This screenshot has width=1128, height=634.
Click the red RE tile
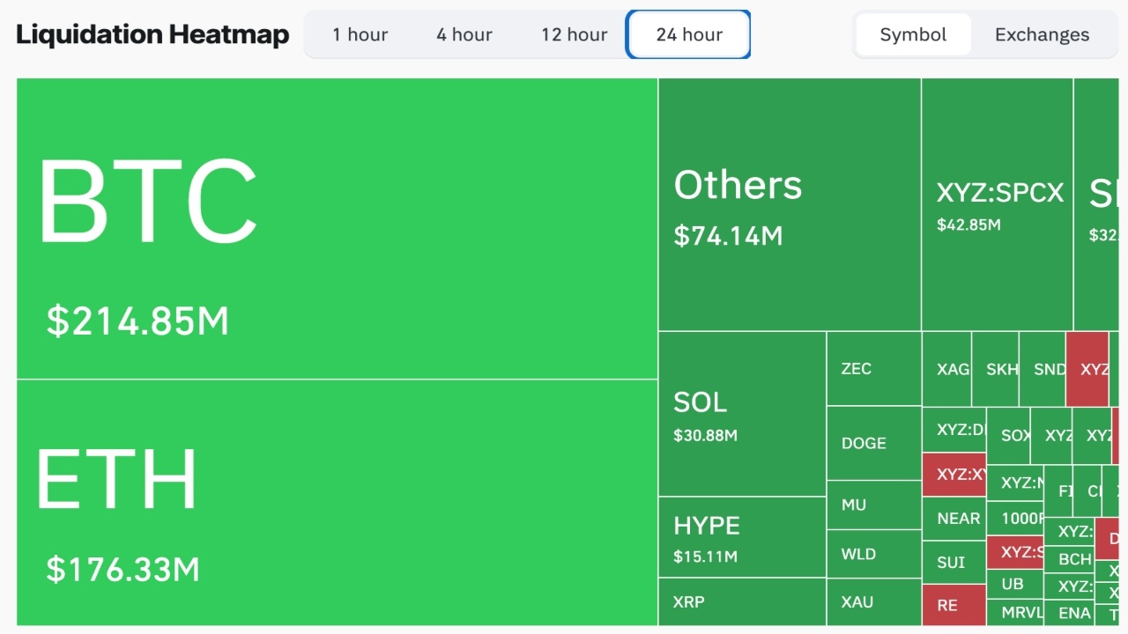tap(954, 605)
